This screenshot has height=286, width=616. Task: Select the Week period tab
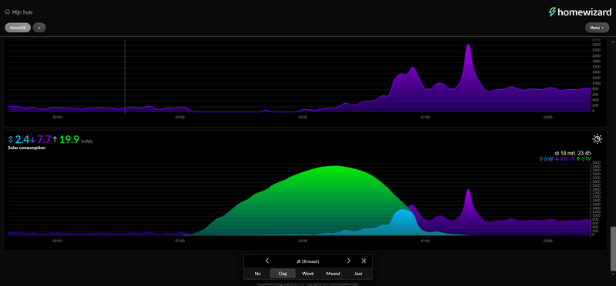[x=307, y=274]
